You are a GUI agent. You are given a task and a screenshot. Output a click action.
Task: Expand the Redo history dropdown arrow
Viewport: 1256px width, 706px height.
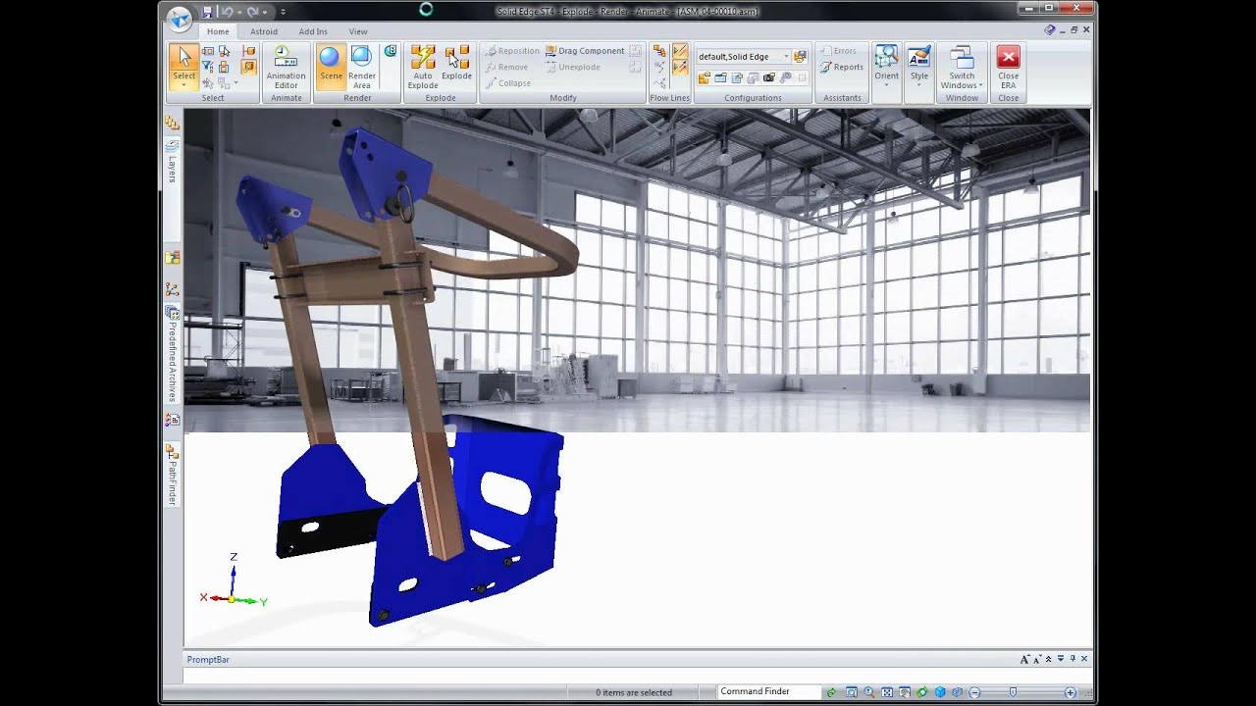click(265, 12)
